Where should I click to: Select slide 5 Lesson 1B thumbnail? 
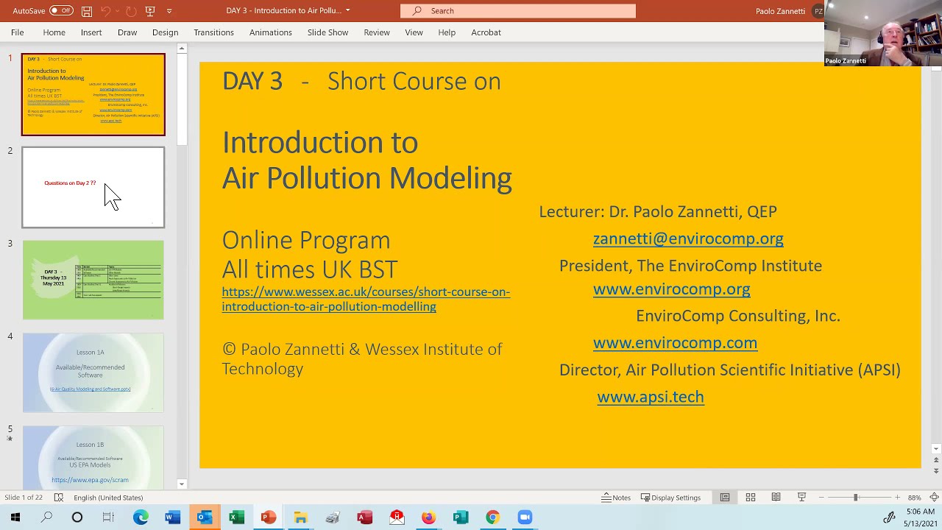(93, 457)
